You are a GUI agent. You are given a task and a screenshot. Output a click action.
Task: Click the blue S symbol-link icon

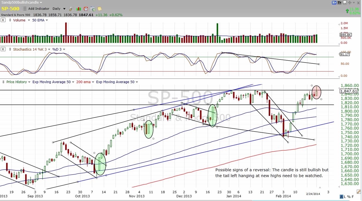coord(334,3)
